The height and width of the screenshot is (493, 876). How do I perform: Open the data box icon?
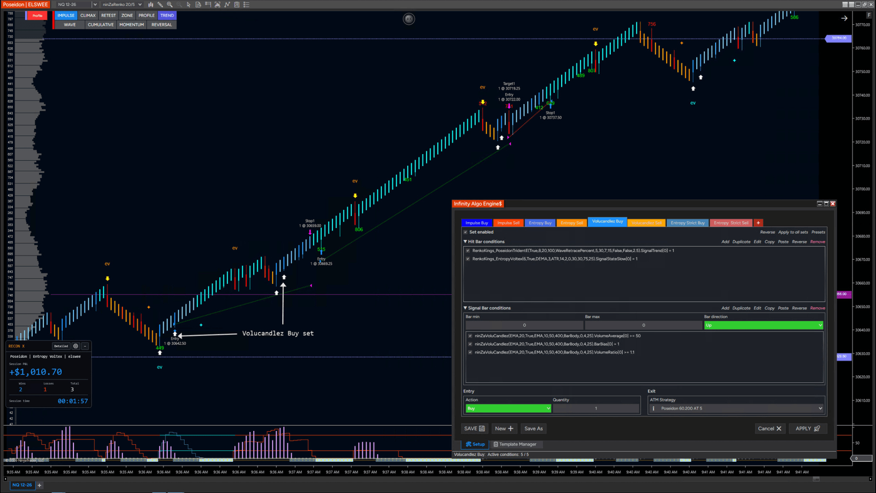pyautogui.click(x=198, y=5)
